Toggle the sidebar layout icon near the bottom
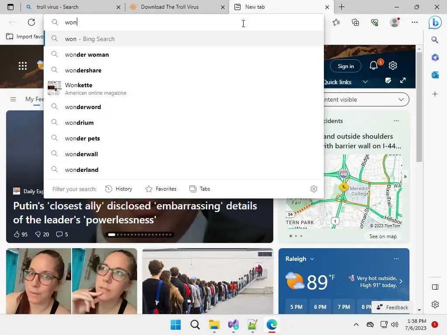 435,287
